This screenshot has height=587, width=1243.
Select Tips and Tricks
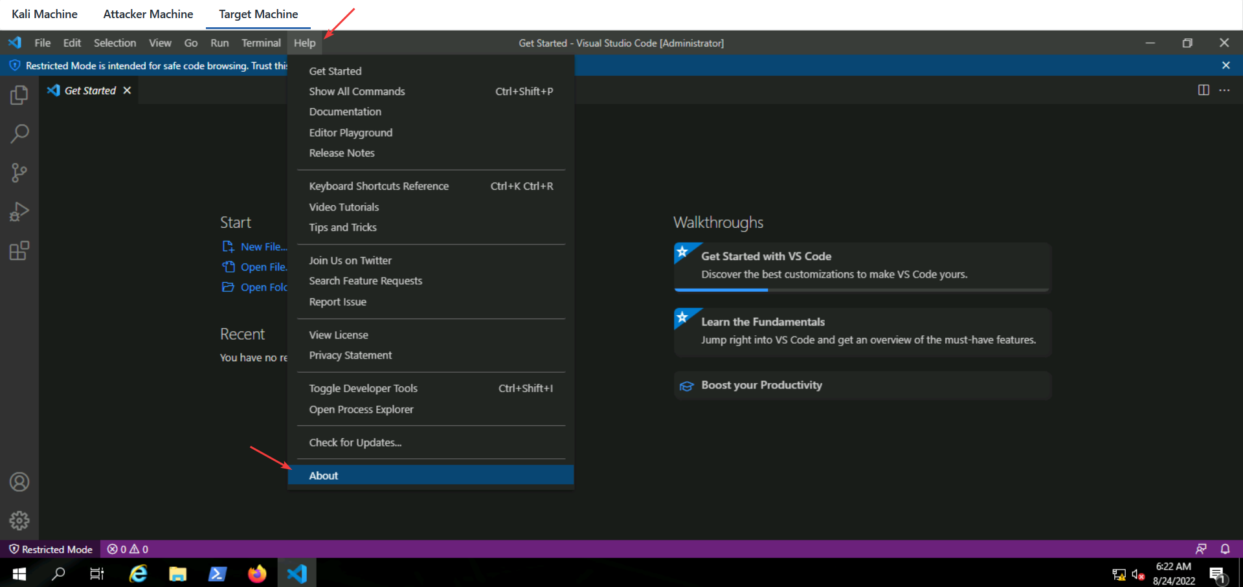pyautogui.click(x=431, y=227)
